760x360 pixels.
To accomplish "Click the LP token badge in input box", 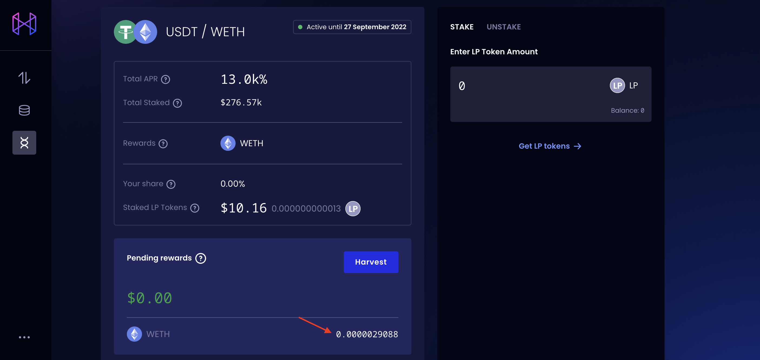I will pos(624,85).
